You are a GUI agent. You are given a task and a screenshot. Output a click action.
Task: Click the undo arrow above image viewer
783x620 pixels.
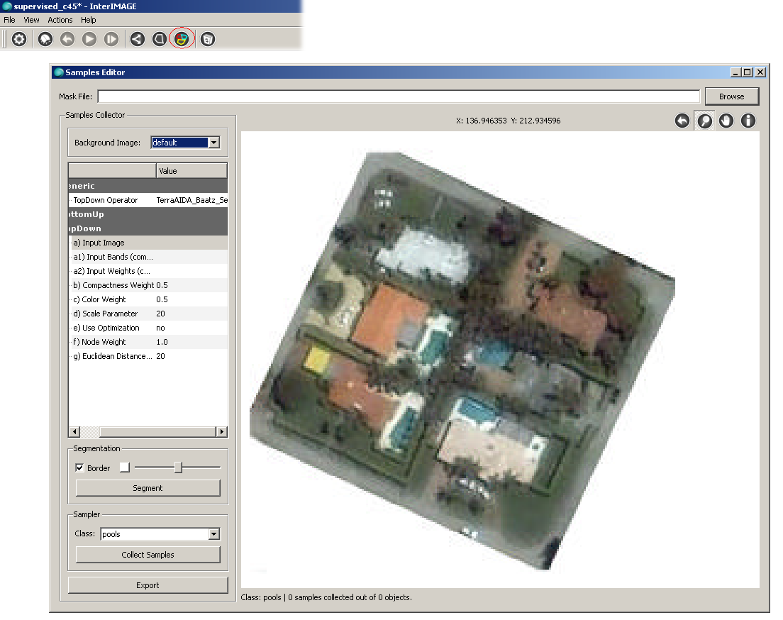click(682, 121)
